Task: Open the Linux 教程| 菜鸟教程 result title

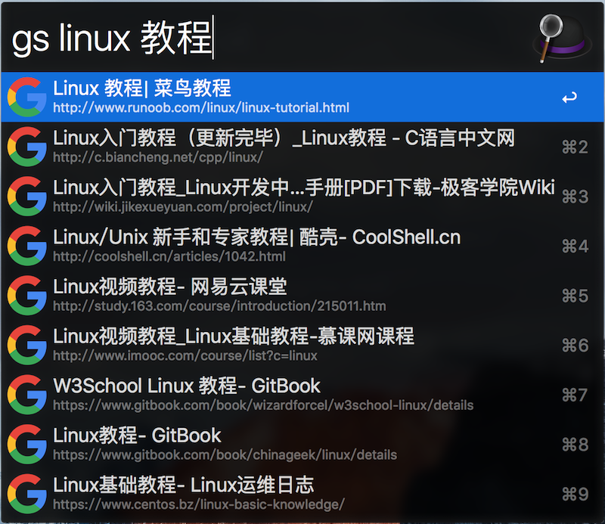Action: pos(142,88)
